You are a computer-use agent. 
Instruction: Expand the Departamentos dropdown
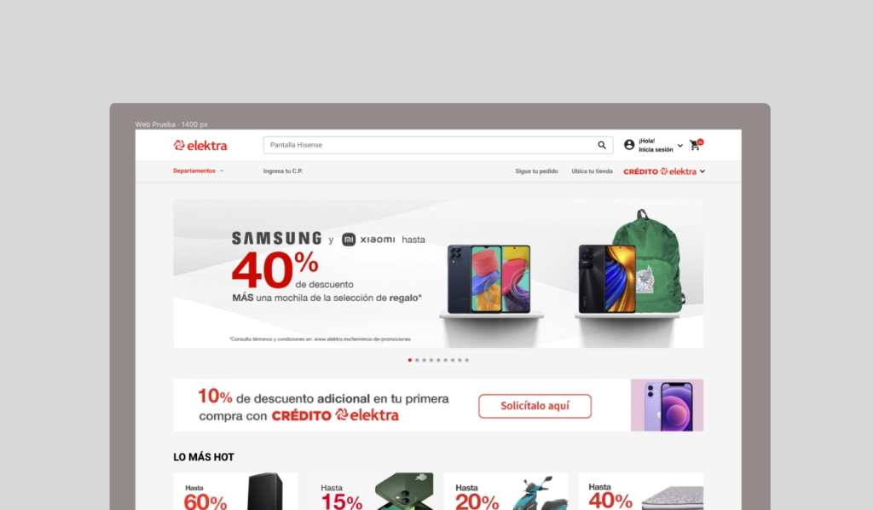click(198, 171)
